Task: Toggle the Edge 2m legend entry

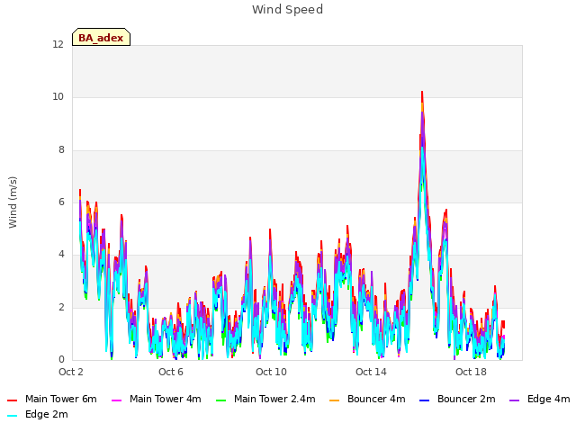Action: pyautogui.click(x=38, y=414)
